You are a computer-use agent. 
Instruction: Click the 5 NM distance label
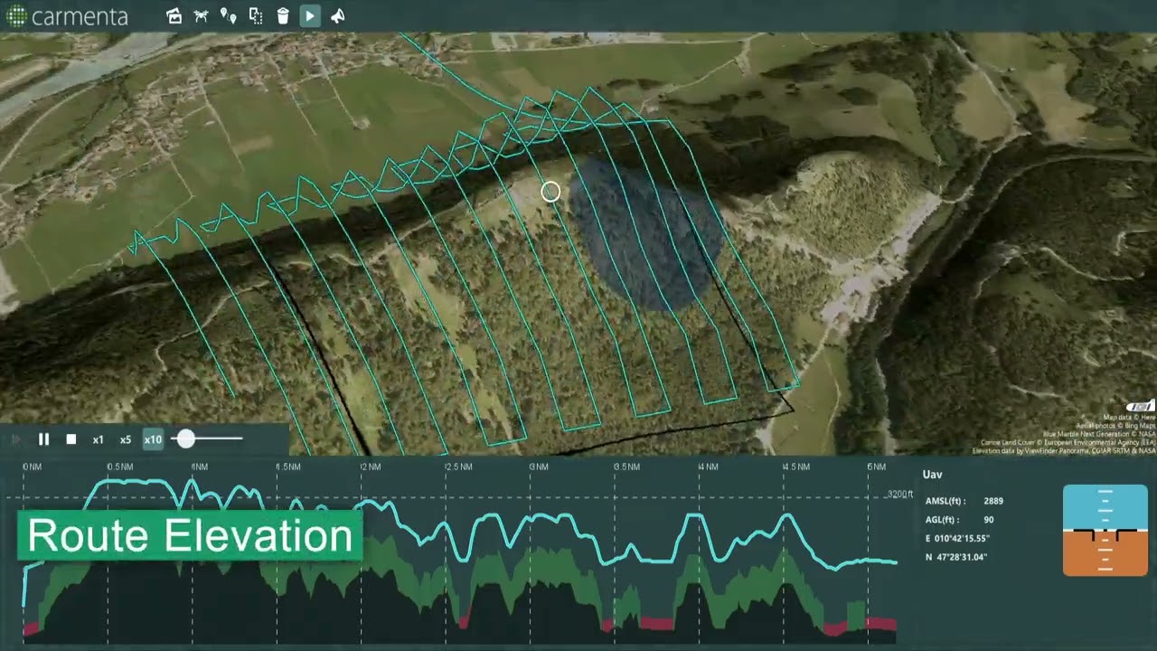tap(877, 467)
